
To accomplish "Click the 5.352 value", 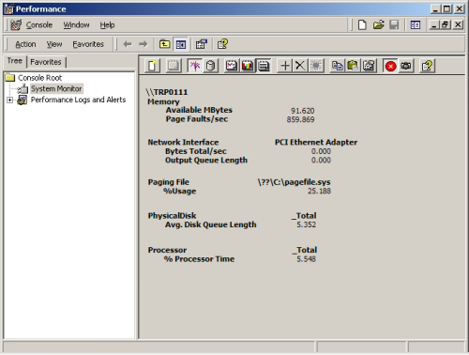I will click(306, 224).
